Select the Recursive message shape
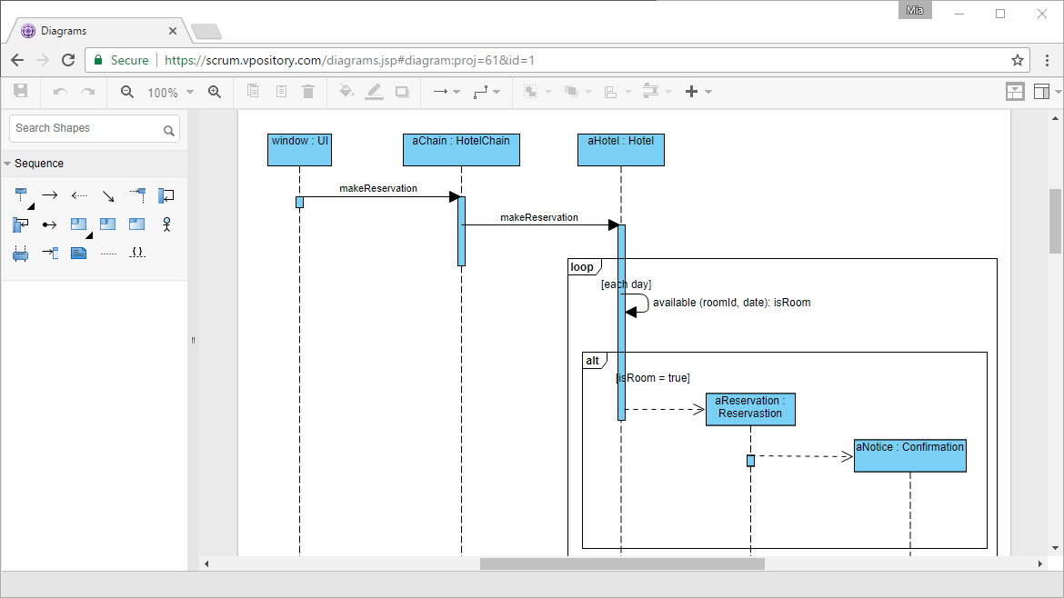Image resolution: width=1064 pixels, height=598 pixels. (x=20, y=224)
